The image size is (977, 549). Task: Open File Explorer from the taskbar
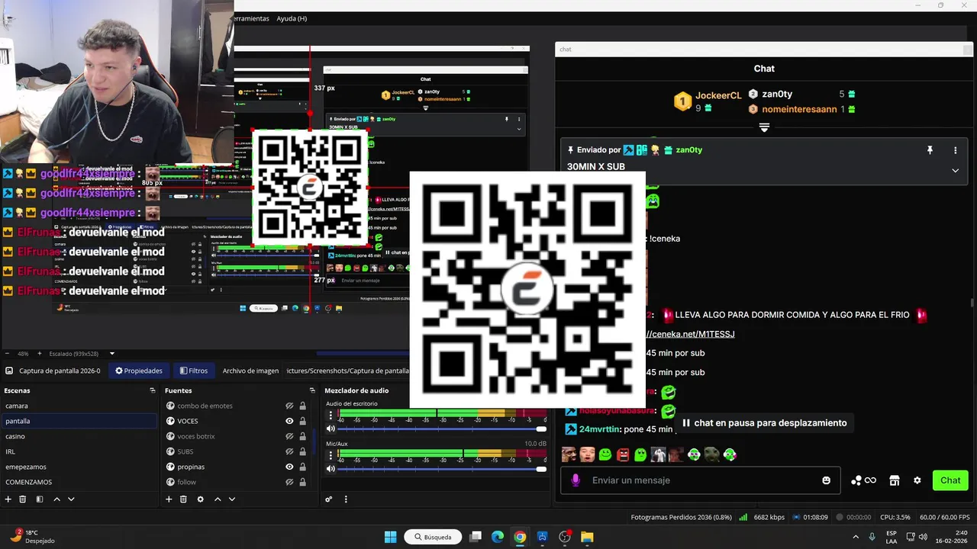(587, 537)
